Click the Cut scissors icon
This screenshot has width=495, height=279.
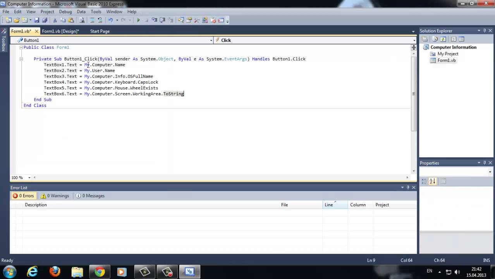[x=55, y=20]
